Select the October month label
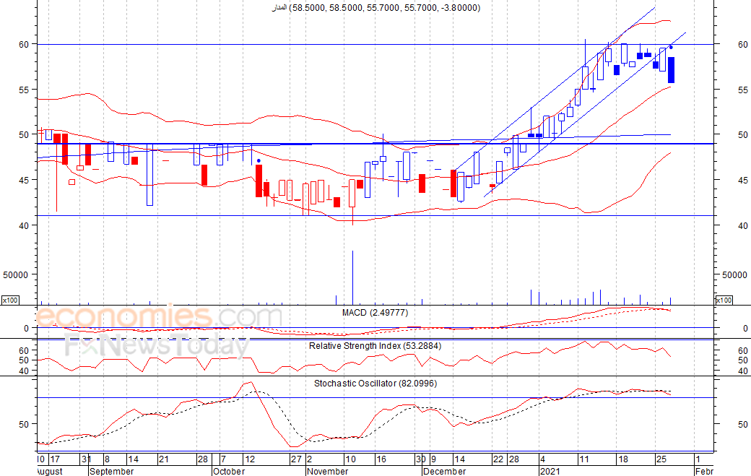 coord(229,471)
